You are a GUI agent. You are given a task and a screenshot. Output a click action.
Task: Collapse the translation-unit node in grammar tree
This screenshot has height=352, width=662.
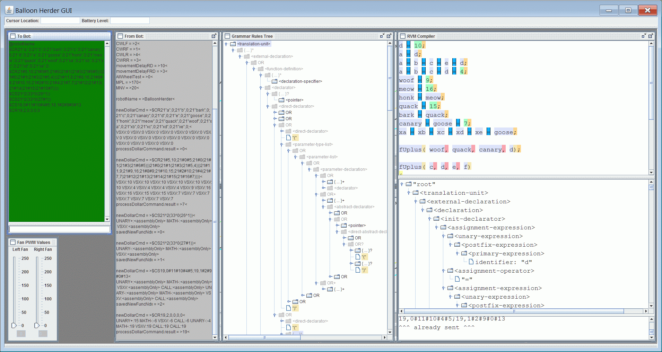click(x=226, y=44)
